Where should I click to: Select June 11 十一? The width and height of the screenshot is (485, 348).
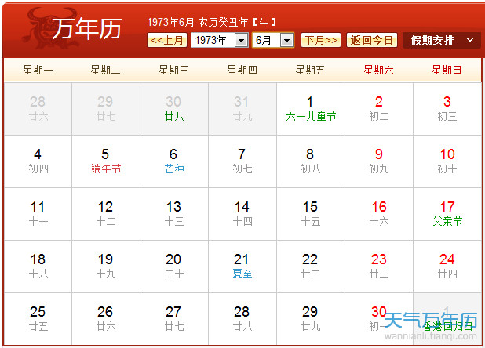[38, 214]
